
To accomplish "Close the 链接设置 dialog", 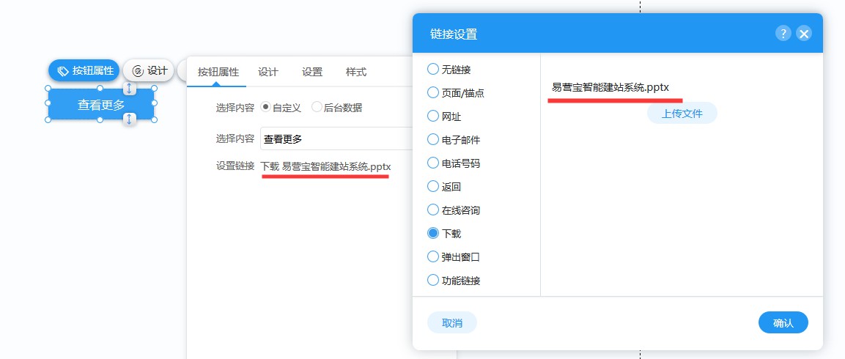I will click(x=804, y=33).
